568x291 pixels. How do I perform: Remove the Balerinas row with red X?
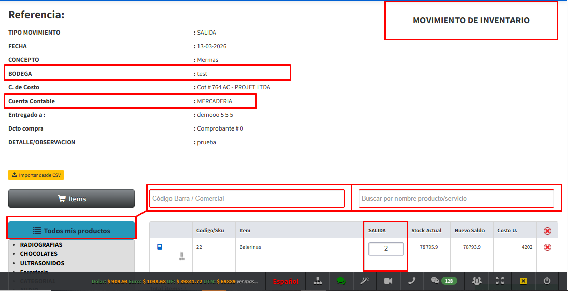547,247
